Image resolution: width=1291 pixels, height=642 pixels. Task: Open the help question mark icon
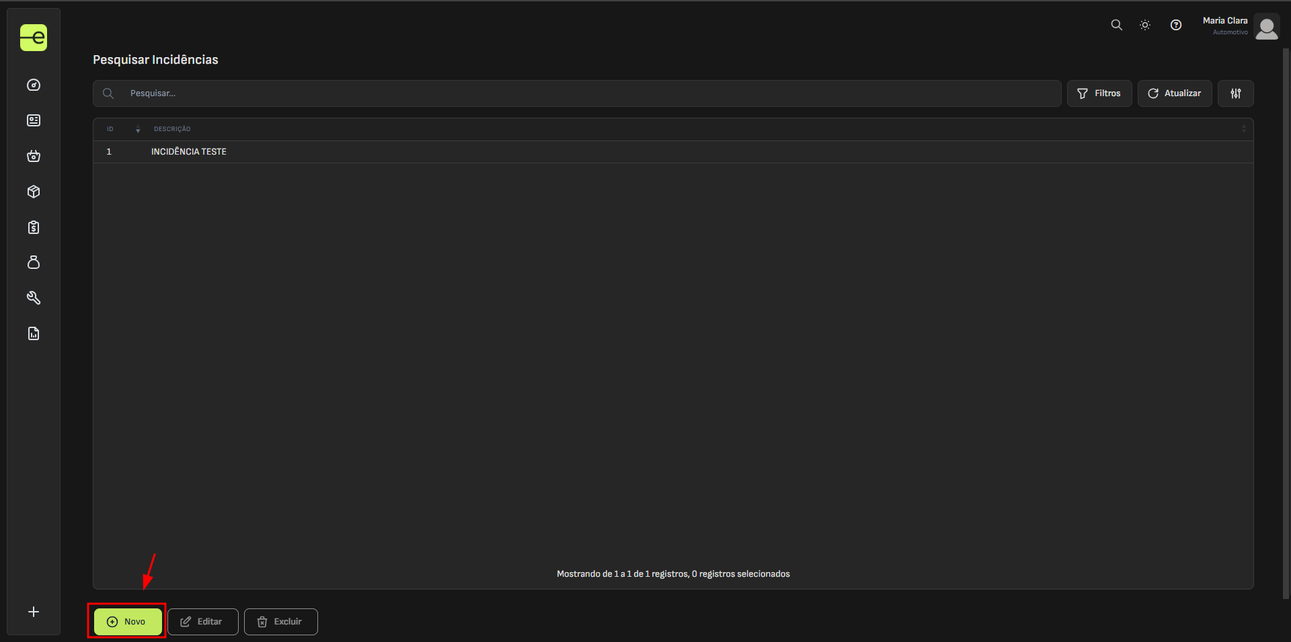pos(1176,25)
